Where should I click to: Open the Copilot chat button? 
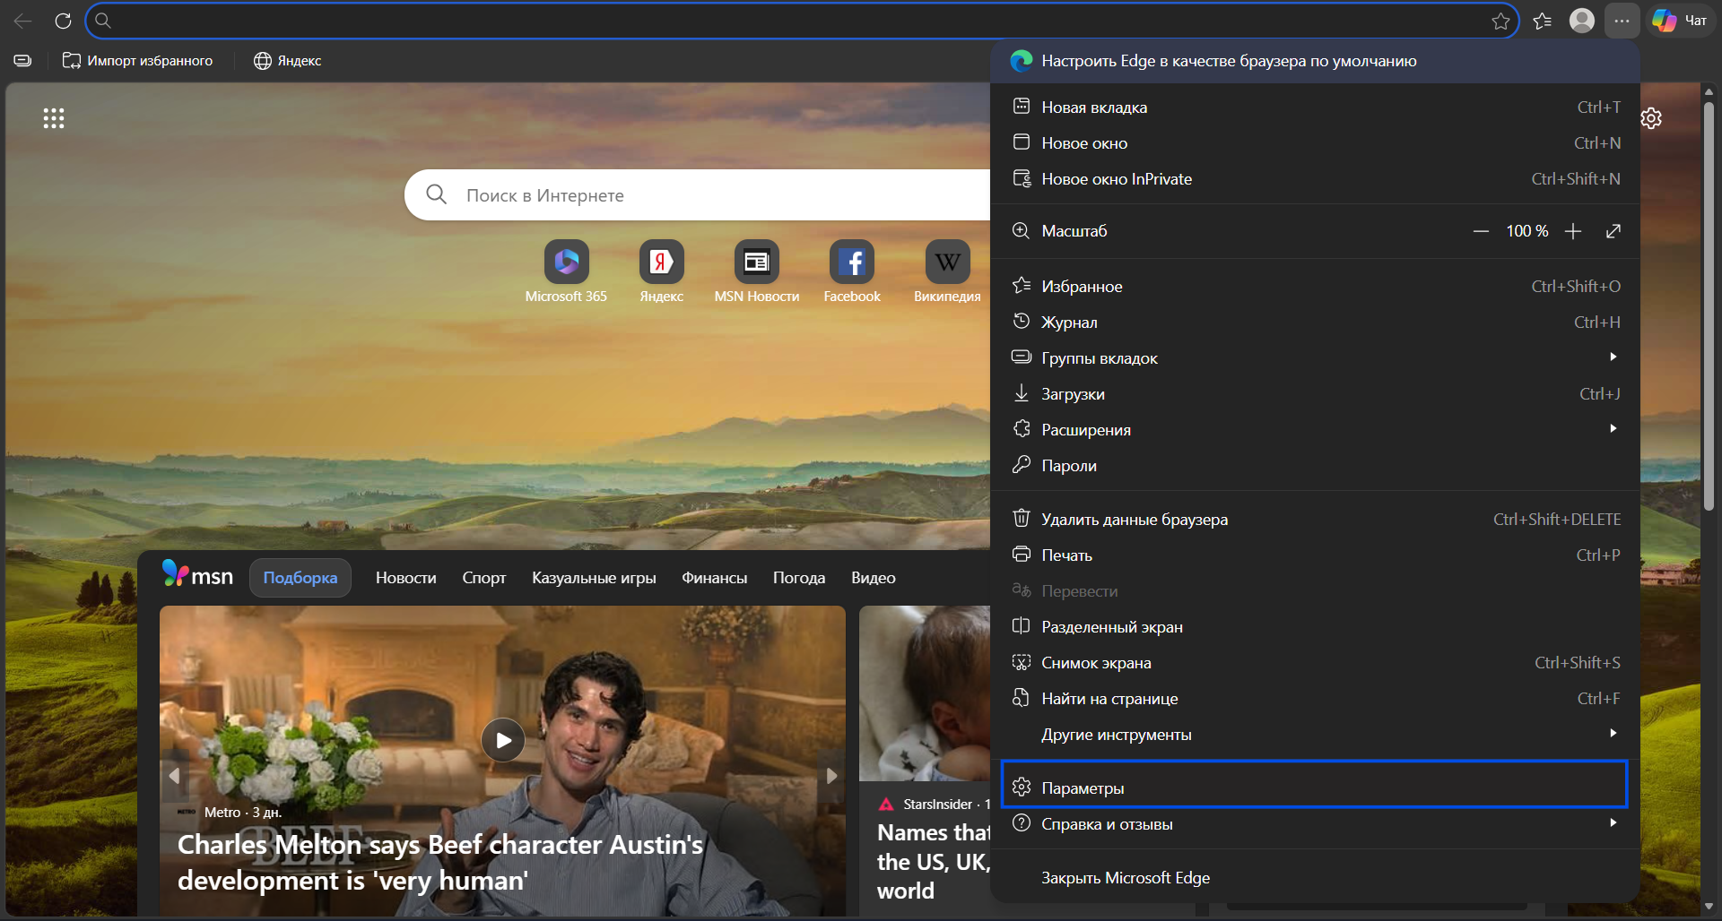pos(1680,21)
